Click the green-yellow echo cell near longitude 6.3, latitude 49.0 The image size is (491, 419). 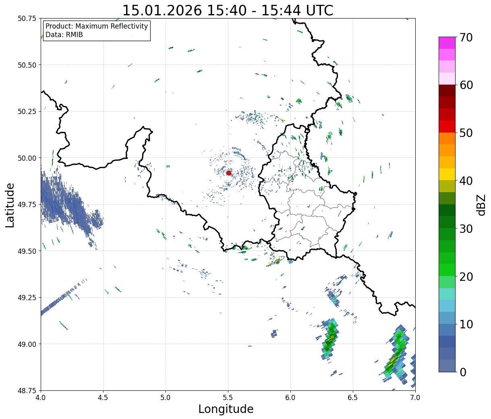tap(330, 338)
